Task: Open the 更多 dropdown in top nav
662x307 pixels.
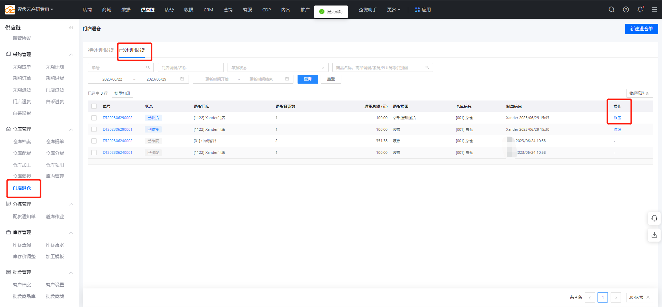Action: tap(393, 10)
